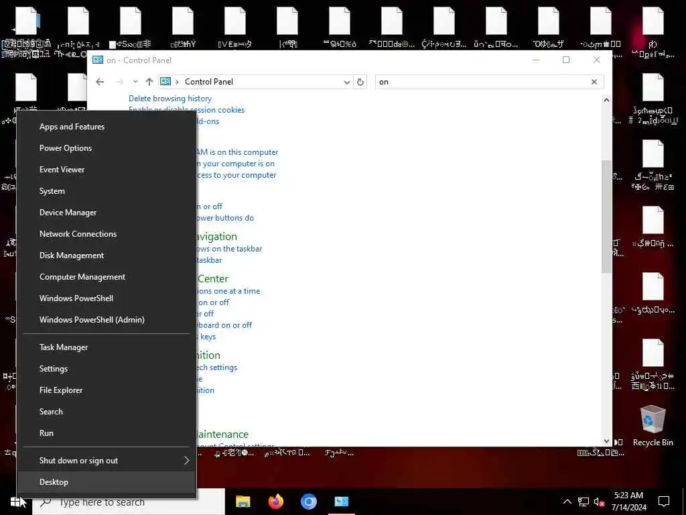This screenshot has width=686, height=515.
Task: Click the results scrollbar up arrow
Action: tap(606, 101)
